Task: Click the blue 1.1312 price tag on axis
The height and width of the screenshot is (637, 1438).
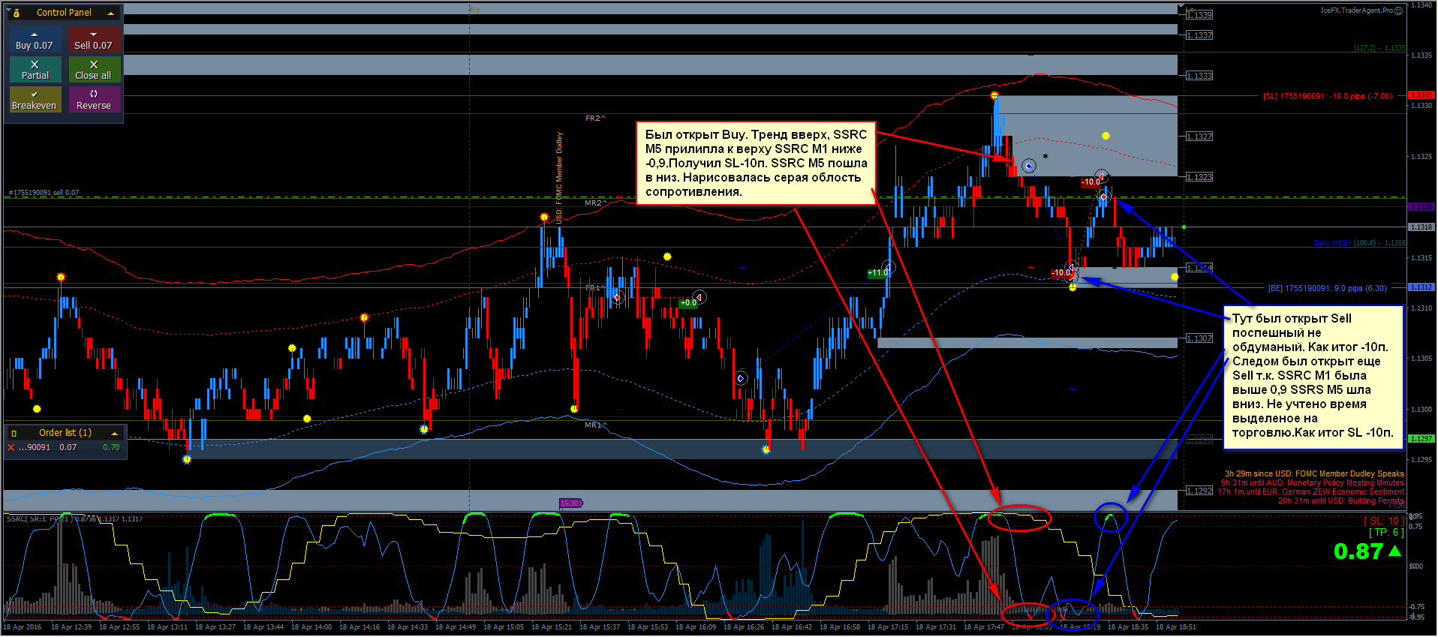Action: tap(1421, 287)
